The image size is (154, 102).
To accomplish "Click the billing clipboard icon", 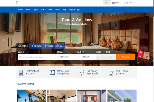I will pyautogui.click(x=52, y=72).
